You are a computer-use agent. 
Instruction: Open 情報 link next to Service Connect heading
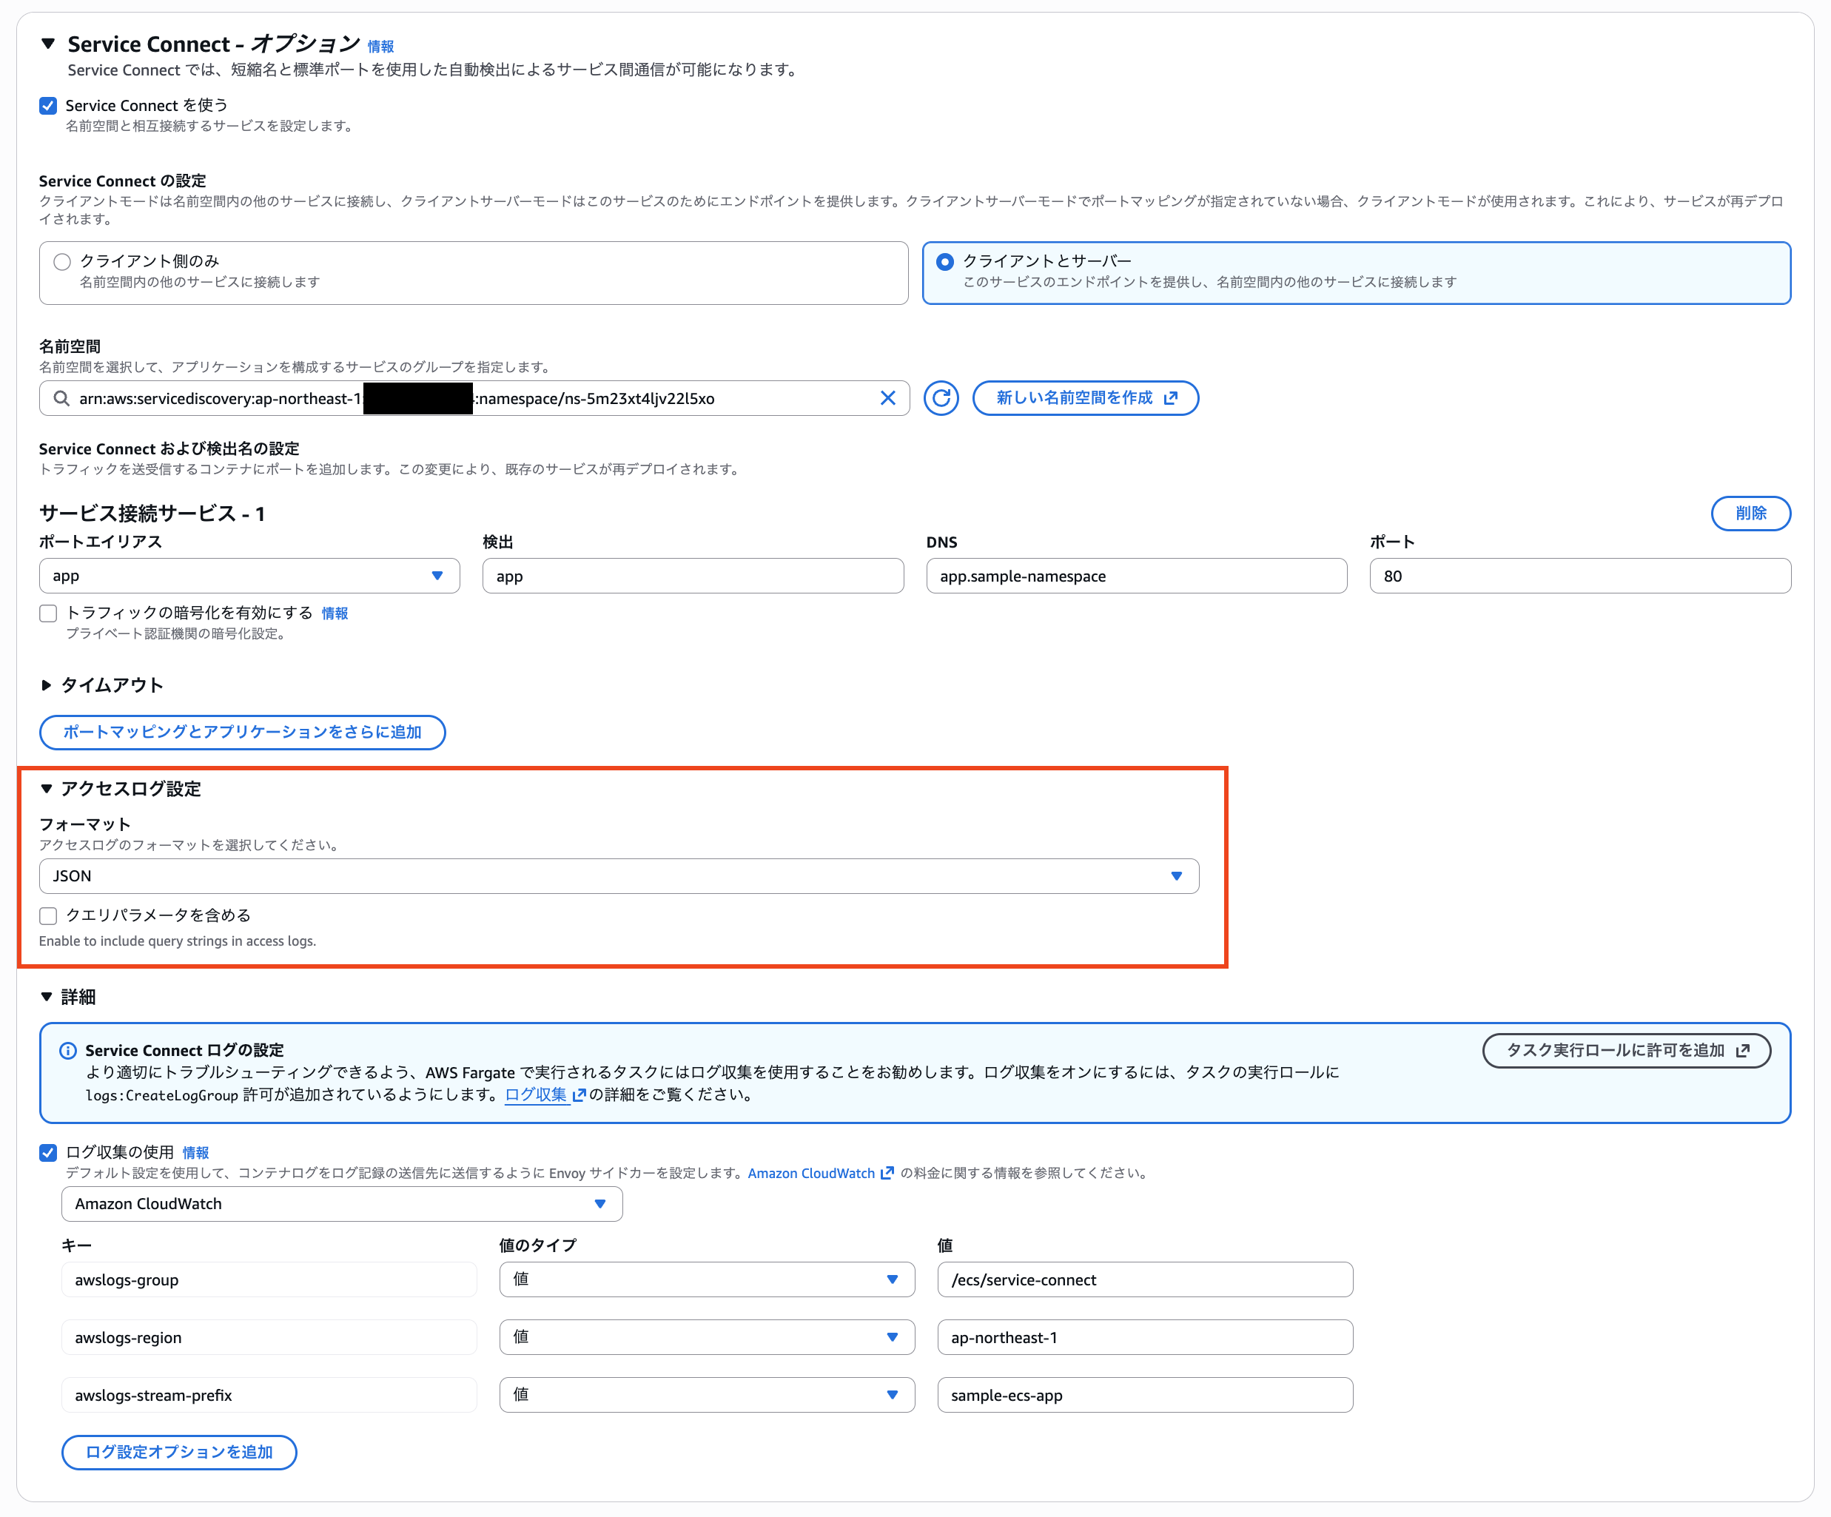tap(380, 46)
